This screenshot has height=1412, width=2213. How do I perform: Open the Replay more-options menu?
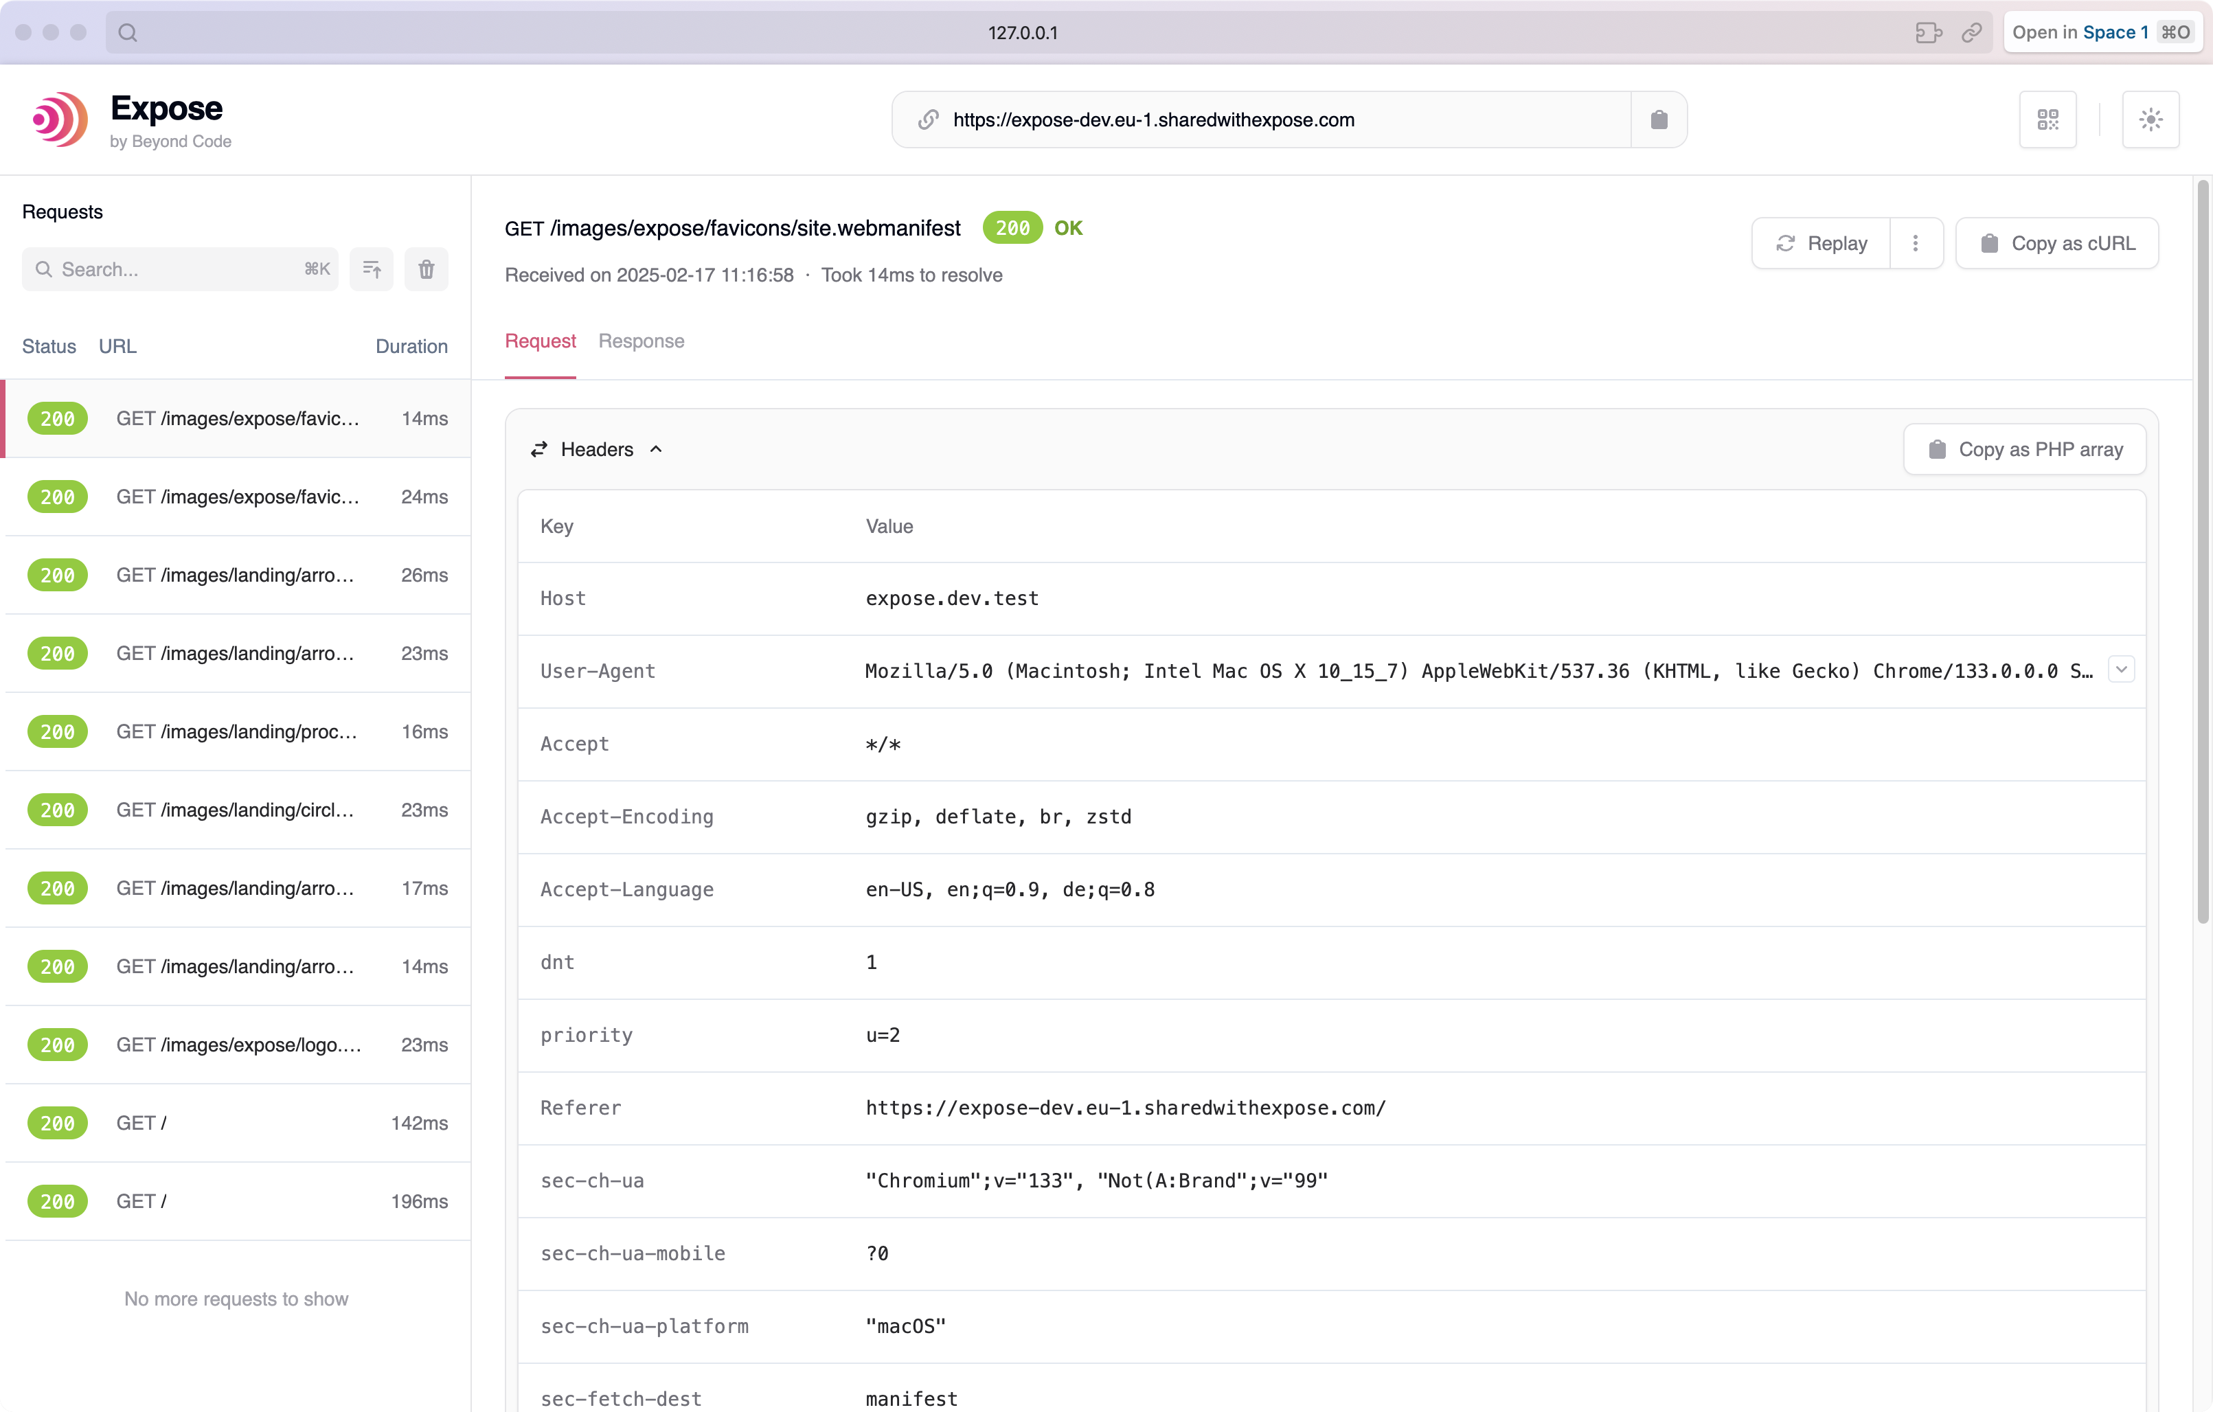click(1915, 243)
